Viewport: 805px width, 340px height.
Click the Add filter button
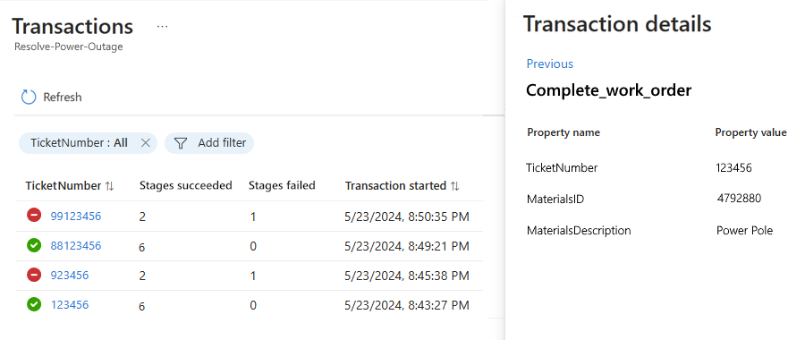pos(209,143)
